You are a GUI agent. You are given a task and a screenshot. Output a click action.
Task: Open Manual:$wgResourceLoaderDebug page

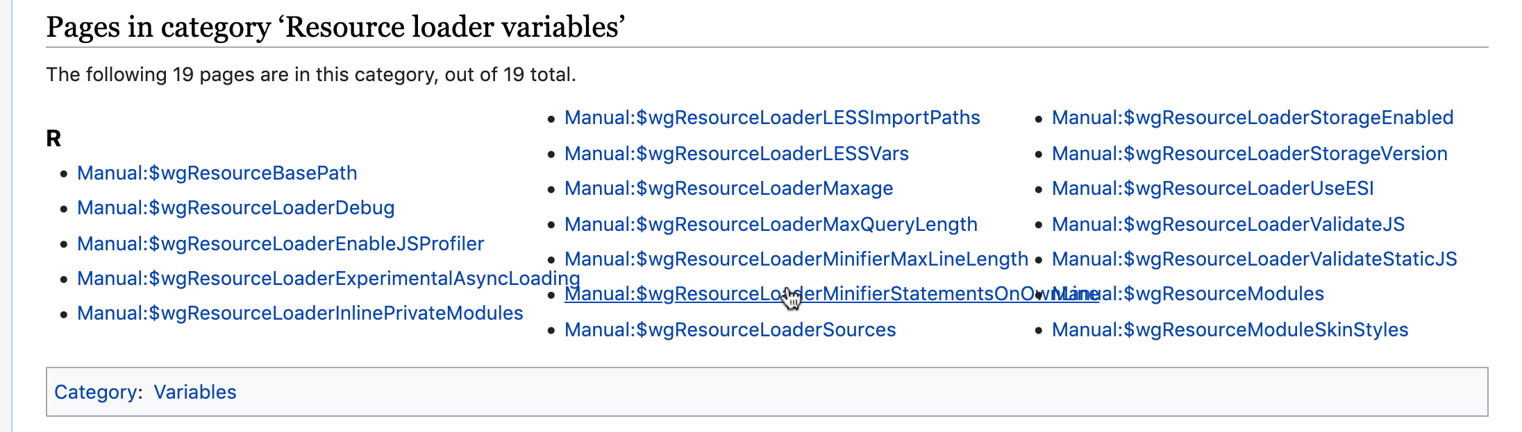235,208
